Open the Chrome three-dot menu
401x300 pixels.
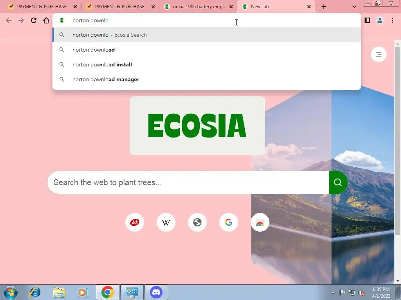tap(392, 20)
